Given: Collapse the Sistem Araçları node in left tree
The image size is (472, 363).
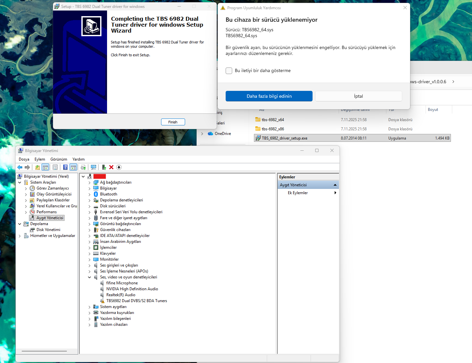Looking at the screenshot, I should click(x=19, y=182).
